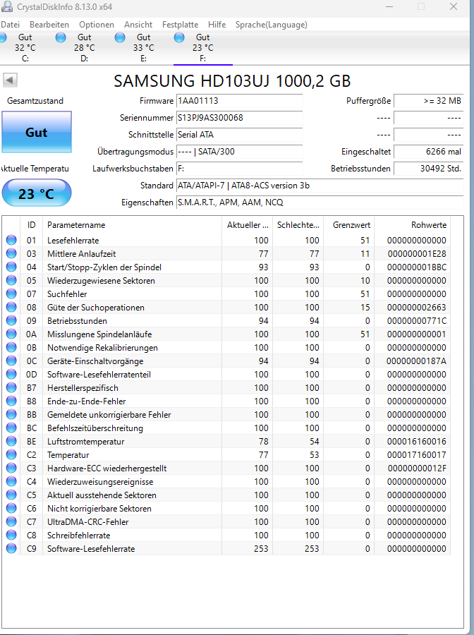474x635 pixels.
Task: Click the Betriebsstunden field 30492 Std.
Action: point(429,169)
